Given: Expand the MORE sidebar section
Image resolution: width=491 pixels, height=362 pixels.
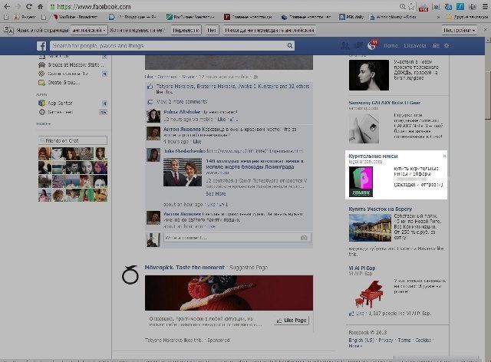Looking at the screenshot, I should click(x=44, y=123).
